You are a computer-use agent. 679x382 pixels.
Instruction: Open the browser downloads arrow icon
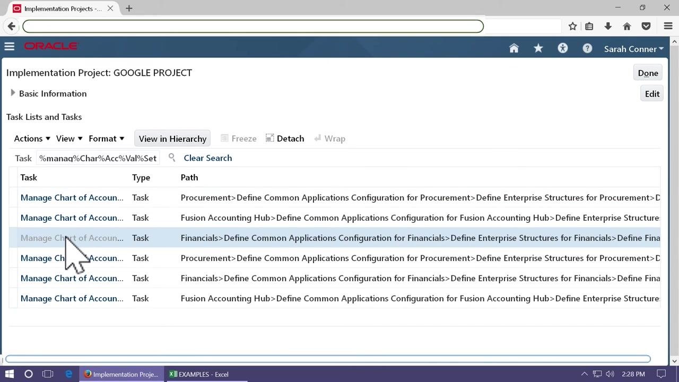pyautogui.click(x=608, y=26)
